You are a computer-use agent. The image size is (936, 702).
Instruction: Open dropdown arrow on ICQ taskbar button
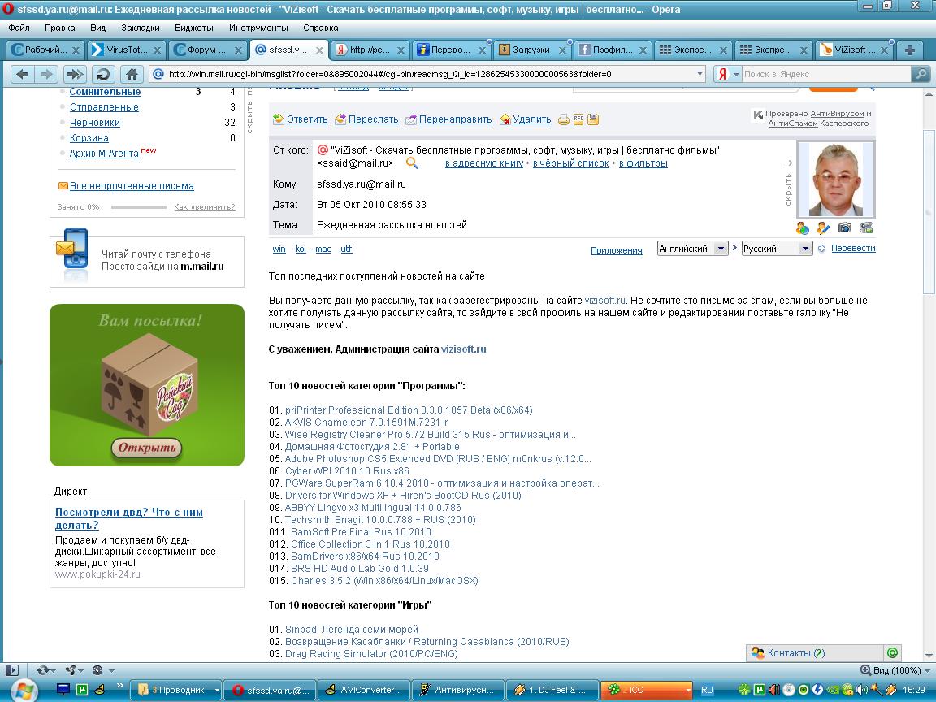pyautogui.click(x=687, y=690)
